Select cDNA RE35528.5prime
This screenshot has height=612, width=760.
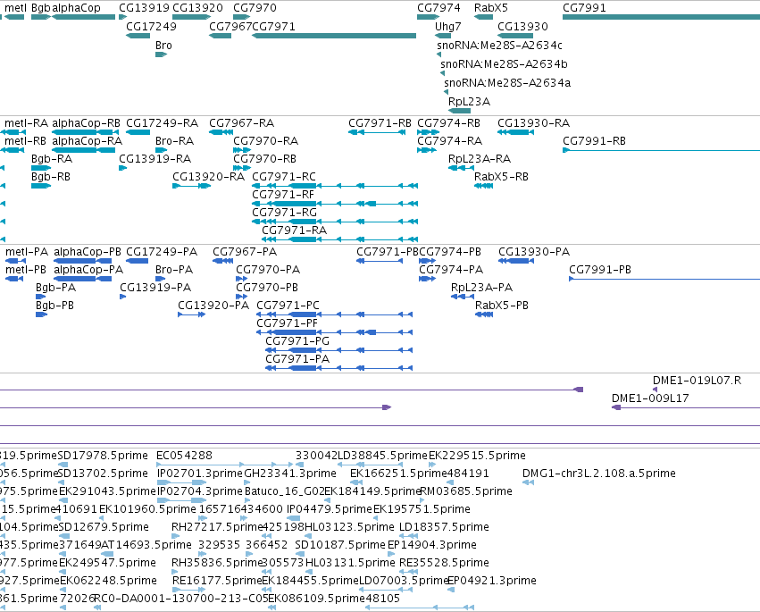click(x=444, y=563)
